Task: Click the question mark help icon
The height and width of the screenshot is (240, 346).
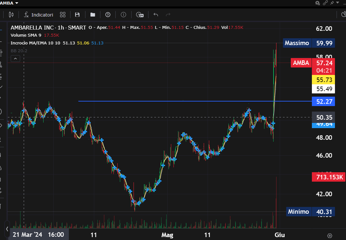Action: (108, 15)
